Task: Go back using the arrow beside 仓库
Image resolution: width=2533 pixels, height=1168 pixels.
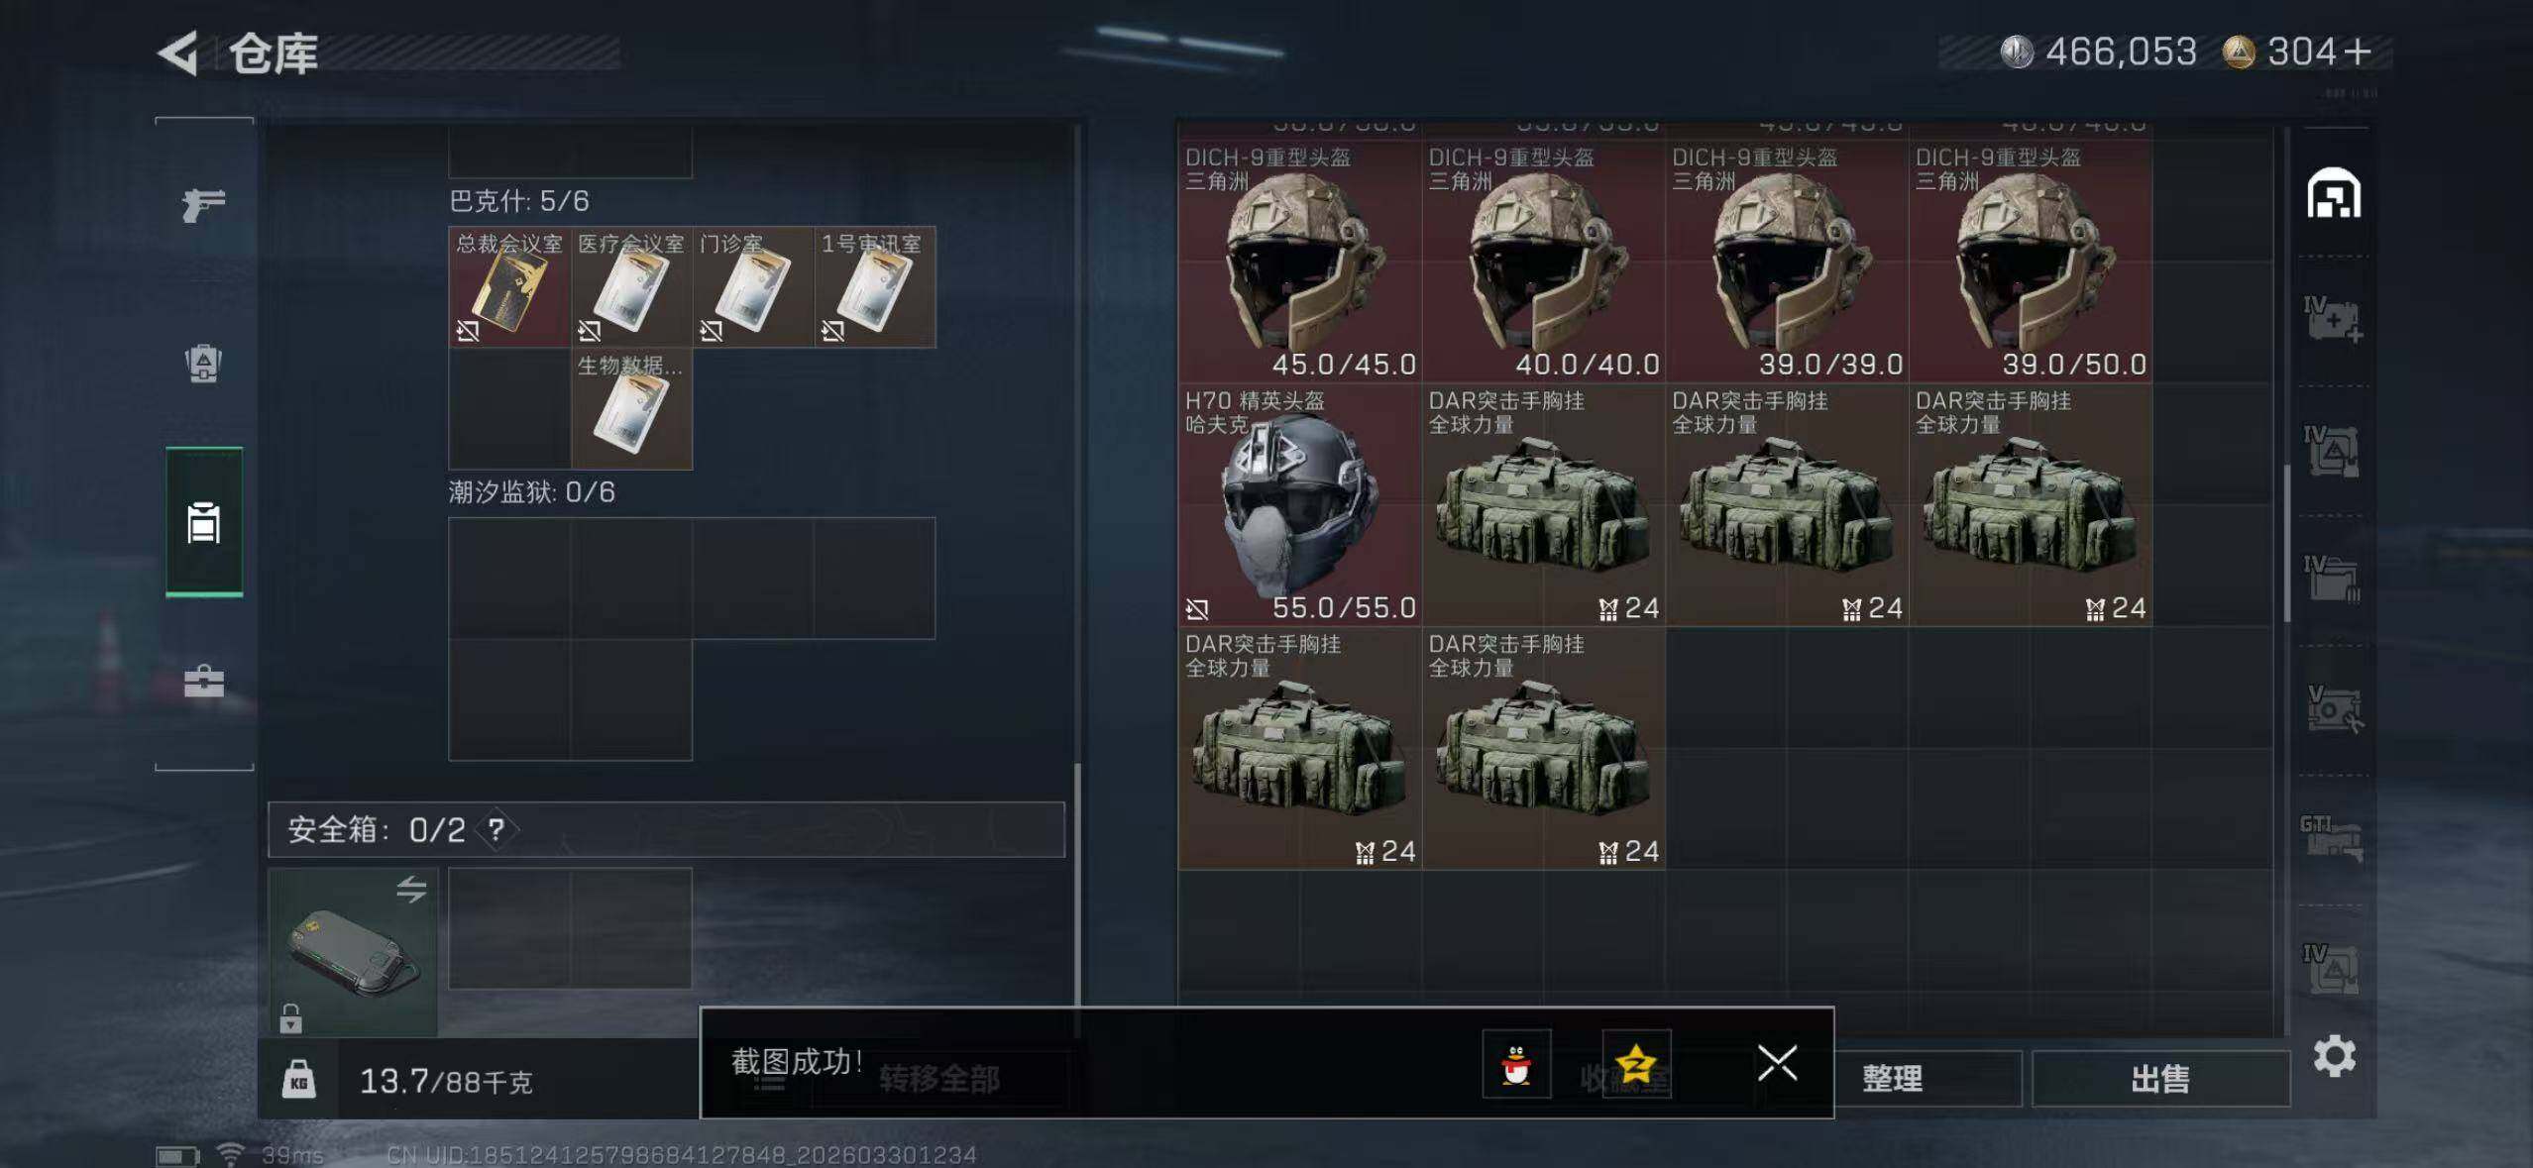Action: pos(179,53)
